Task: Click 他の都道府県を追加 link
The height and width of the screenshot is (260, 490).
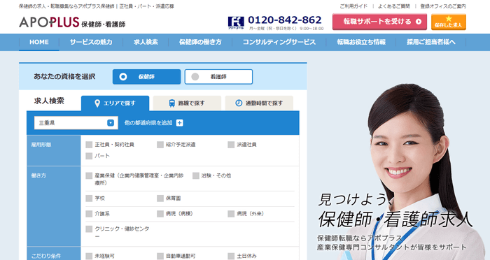Action: 148,123
